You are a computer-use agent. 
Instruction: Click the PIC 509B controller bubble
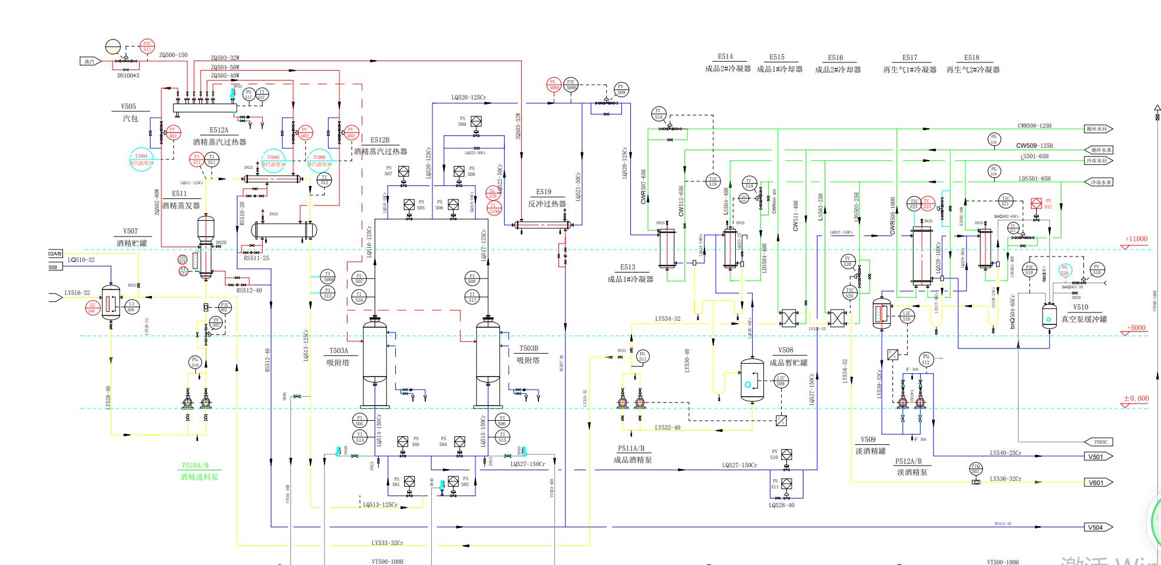point(571,85)
